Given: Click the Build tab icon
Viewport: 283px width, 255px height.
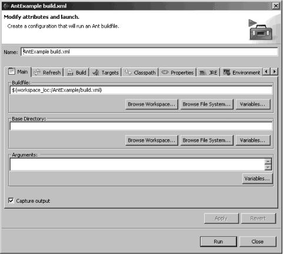Looking at the screenshot, I should (70, 73).
